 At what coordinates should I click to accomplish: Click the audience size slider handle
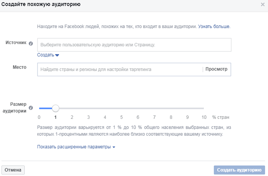coord(56,109)
